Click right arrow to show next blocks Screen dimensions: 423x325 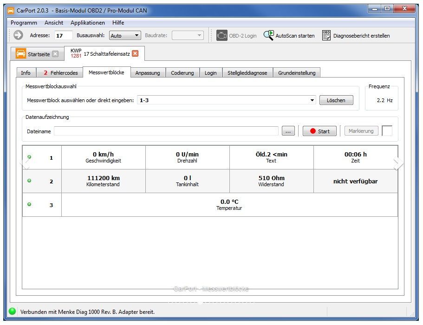[397, 162]
